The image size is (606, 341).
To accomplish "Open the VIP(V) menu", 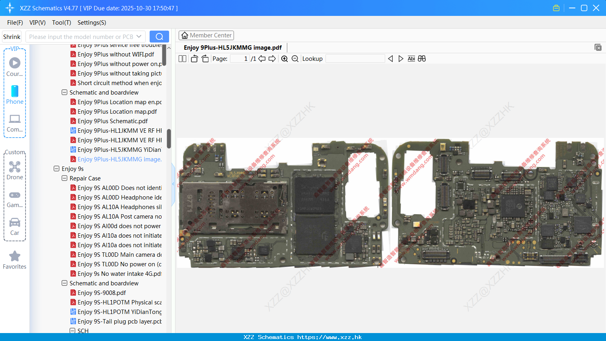I will click(37, 23).
